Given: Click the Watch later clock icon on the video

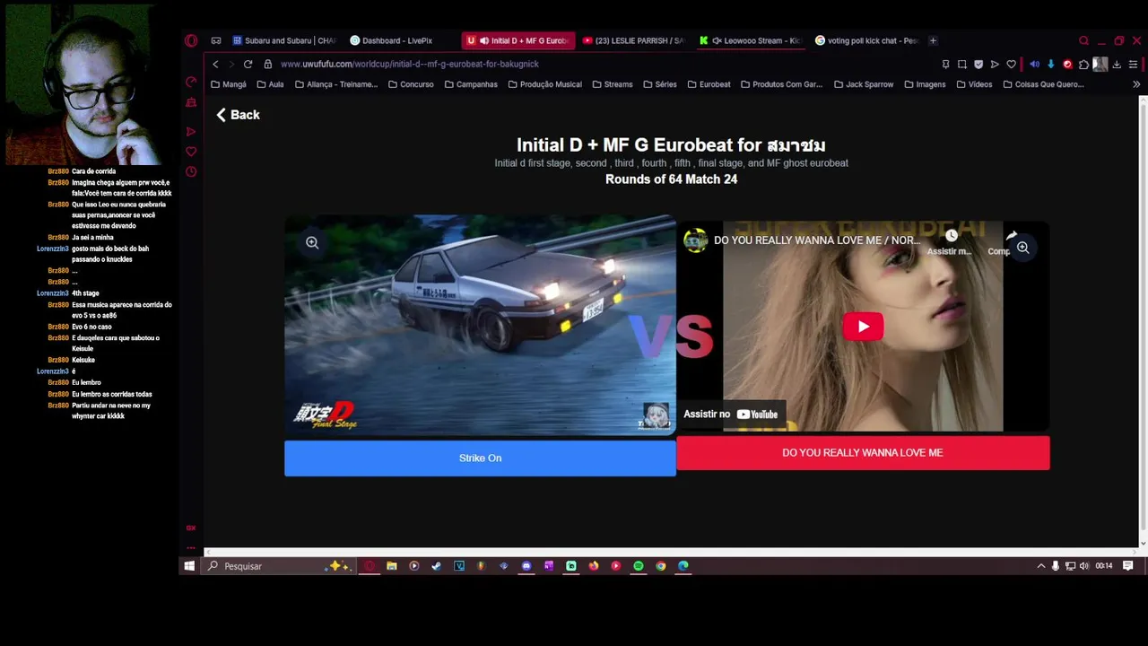Looking at the screenshot, I should [951, 238].
